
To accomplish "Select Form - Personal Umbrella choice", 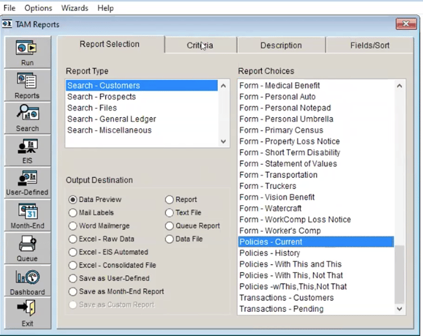I will click(x=316, y=119).
